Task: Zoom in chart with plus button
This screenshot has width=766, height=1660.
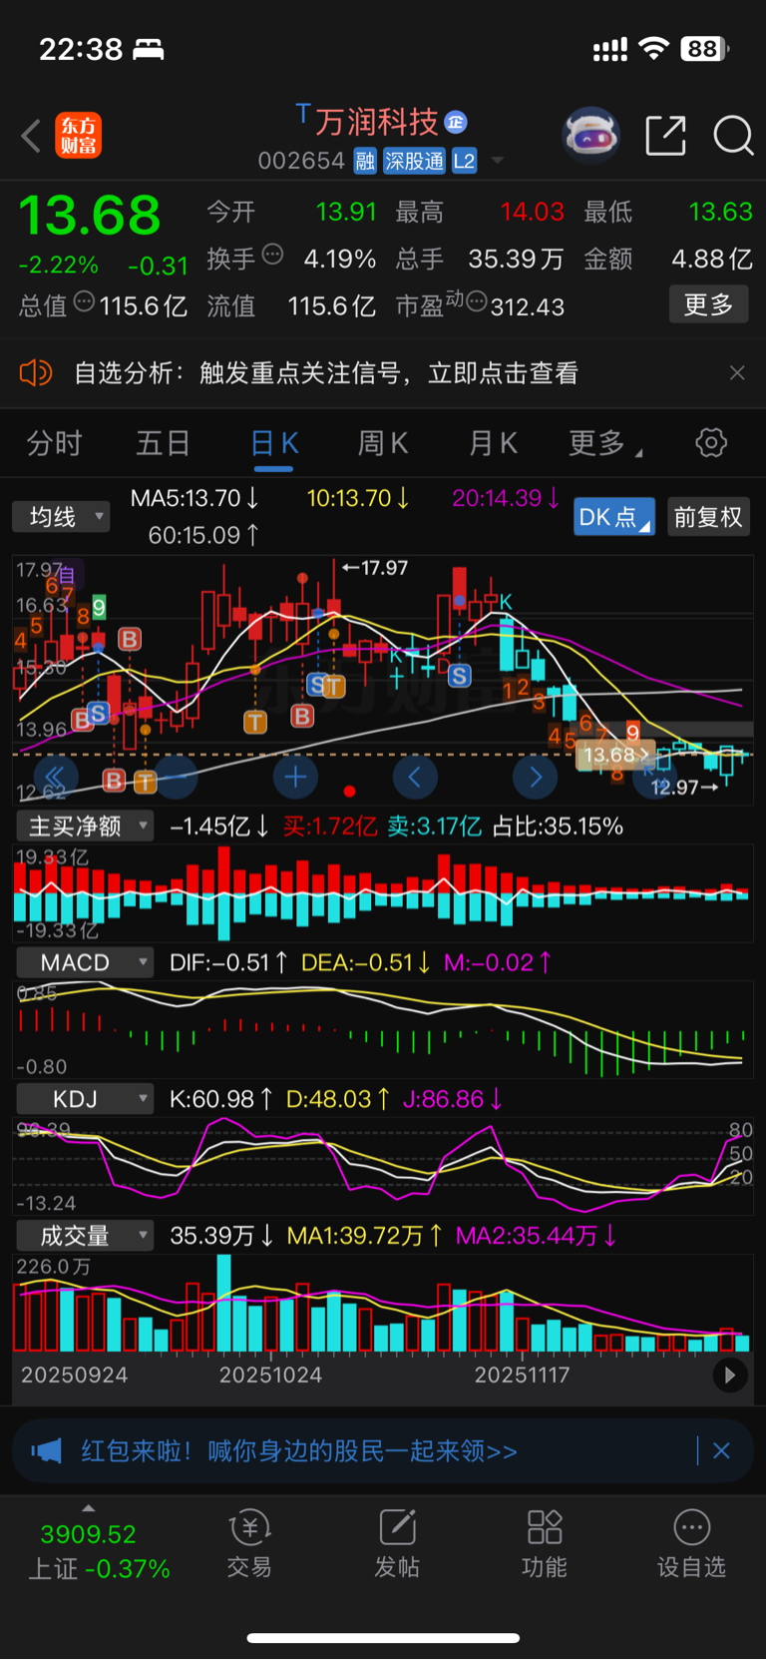Action: (295, 777)
